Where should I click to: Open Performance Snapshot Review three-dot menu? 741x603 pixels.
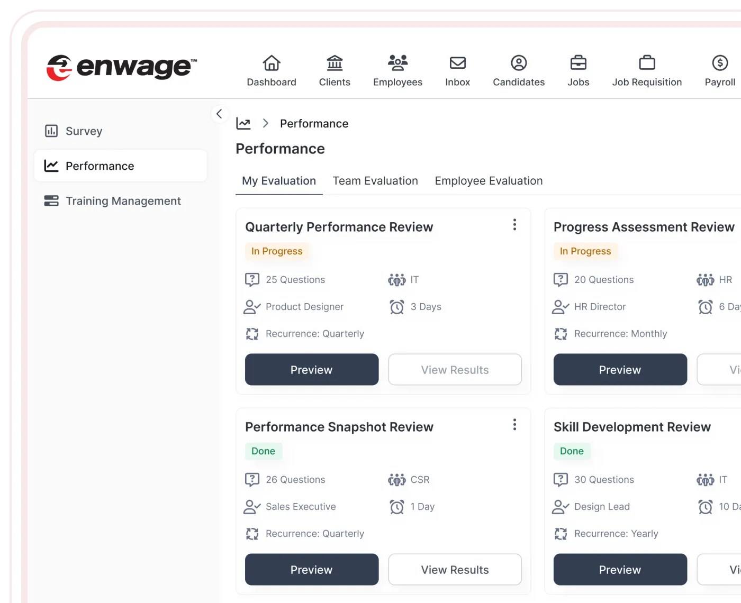514,425
